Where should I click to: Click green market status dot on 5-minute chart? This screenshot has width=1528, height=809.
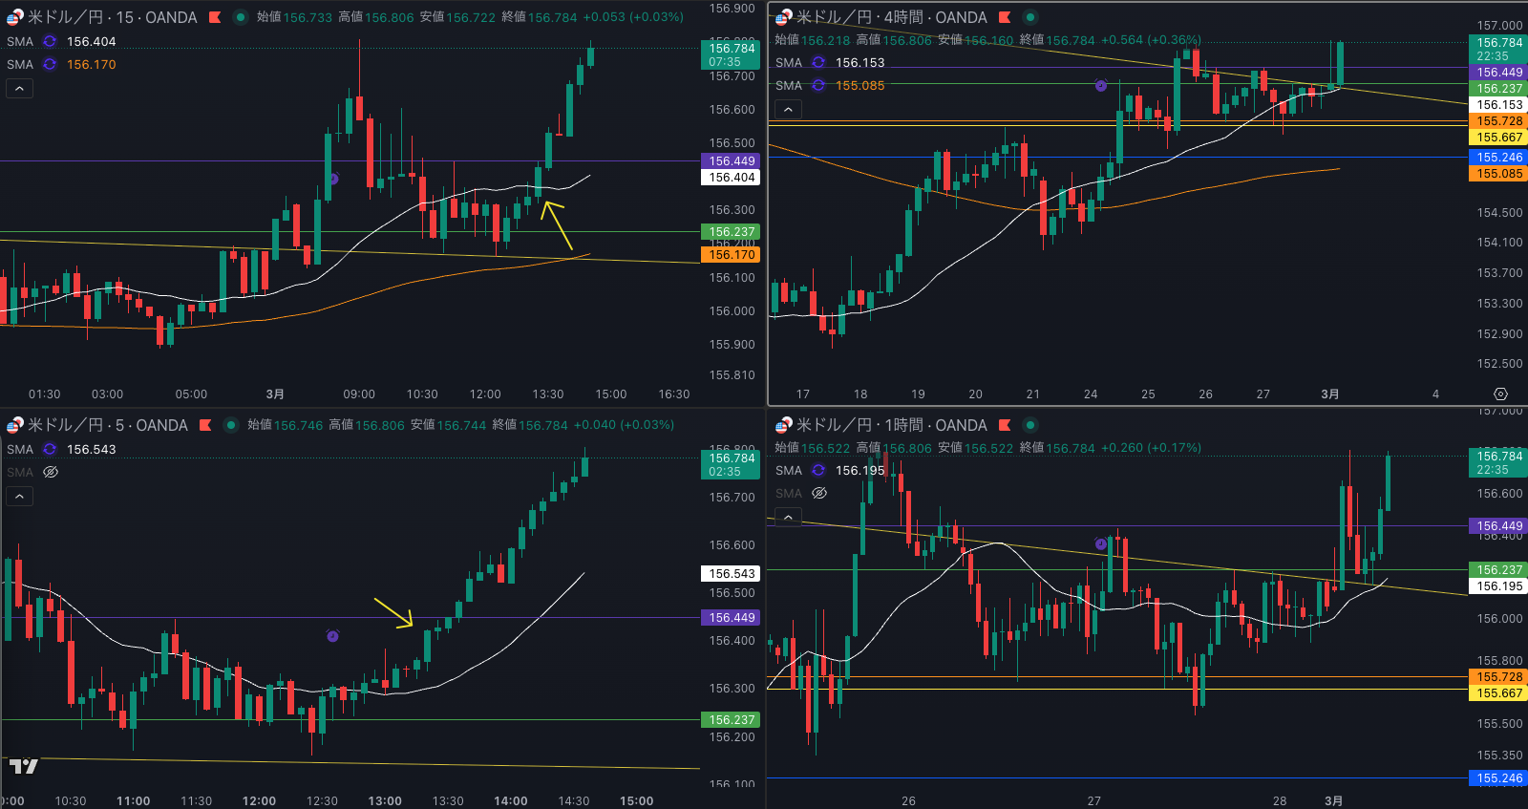pyautogui.click(x=231, y=425)
